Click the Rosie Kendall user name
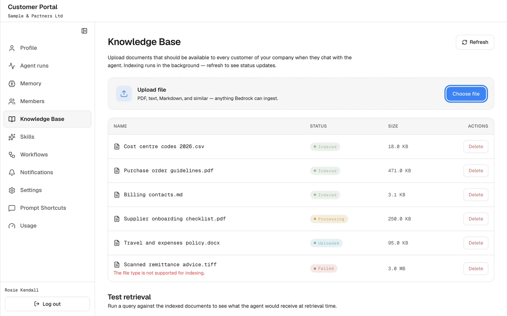 pos(22,290)
